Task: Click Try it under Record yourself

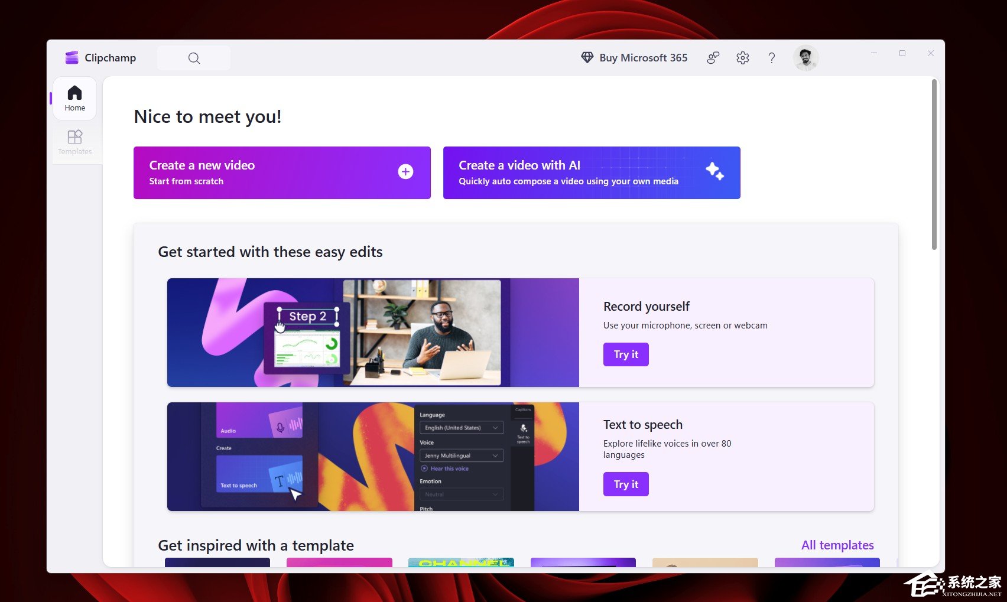Action: (x=626, y=354)
